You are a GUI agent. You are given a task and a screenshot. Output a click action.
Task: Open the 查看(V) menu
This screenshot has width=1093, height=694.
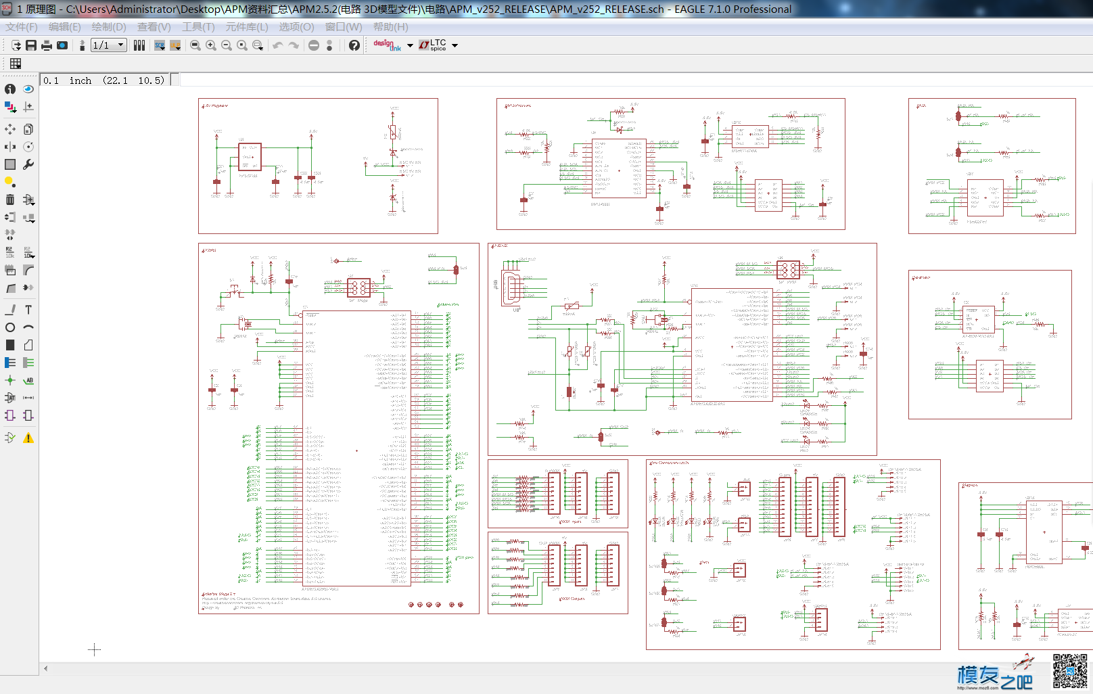154,27
